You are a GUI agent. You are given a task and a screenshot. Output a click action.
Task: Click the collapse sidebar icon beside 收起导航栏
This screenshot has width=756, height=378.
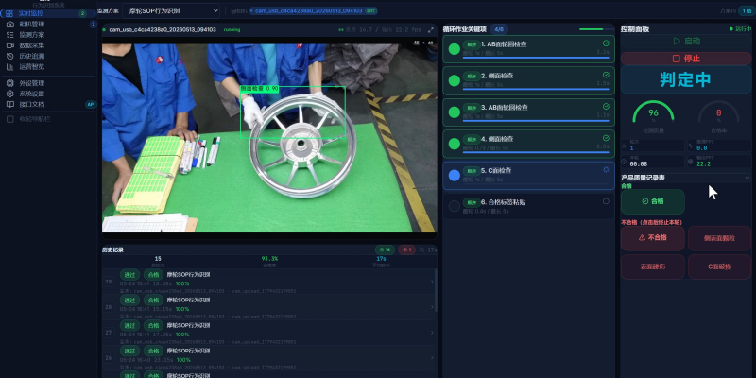[9, 119]
